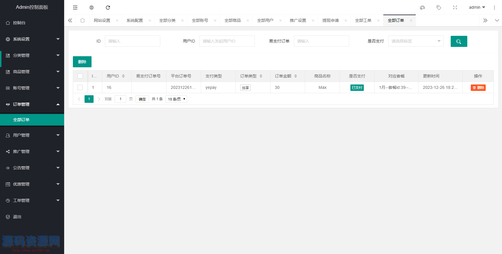
Task: Sort table by 订单类型 column arrows
Action: pos(261,76)
